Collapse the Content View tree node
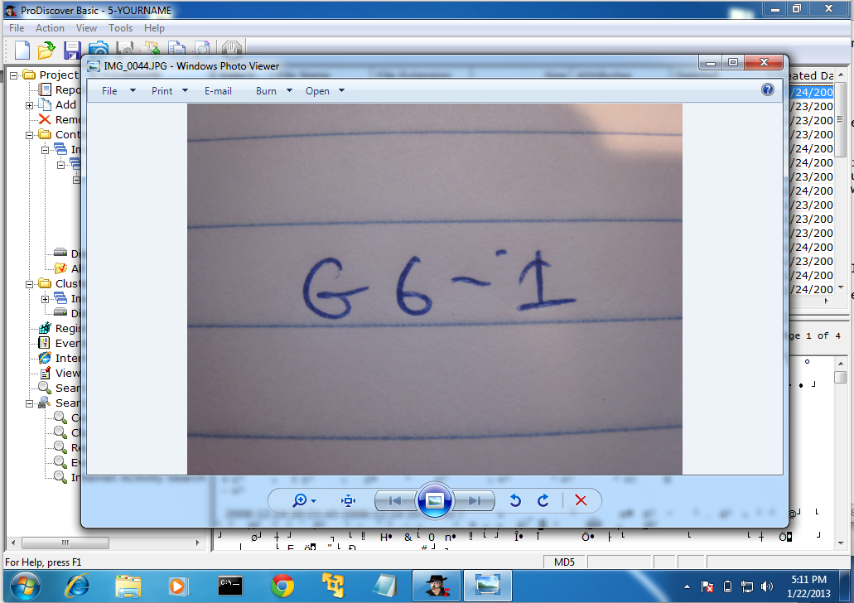 click(30, 135)
